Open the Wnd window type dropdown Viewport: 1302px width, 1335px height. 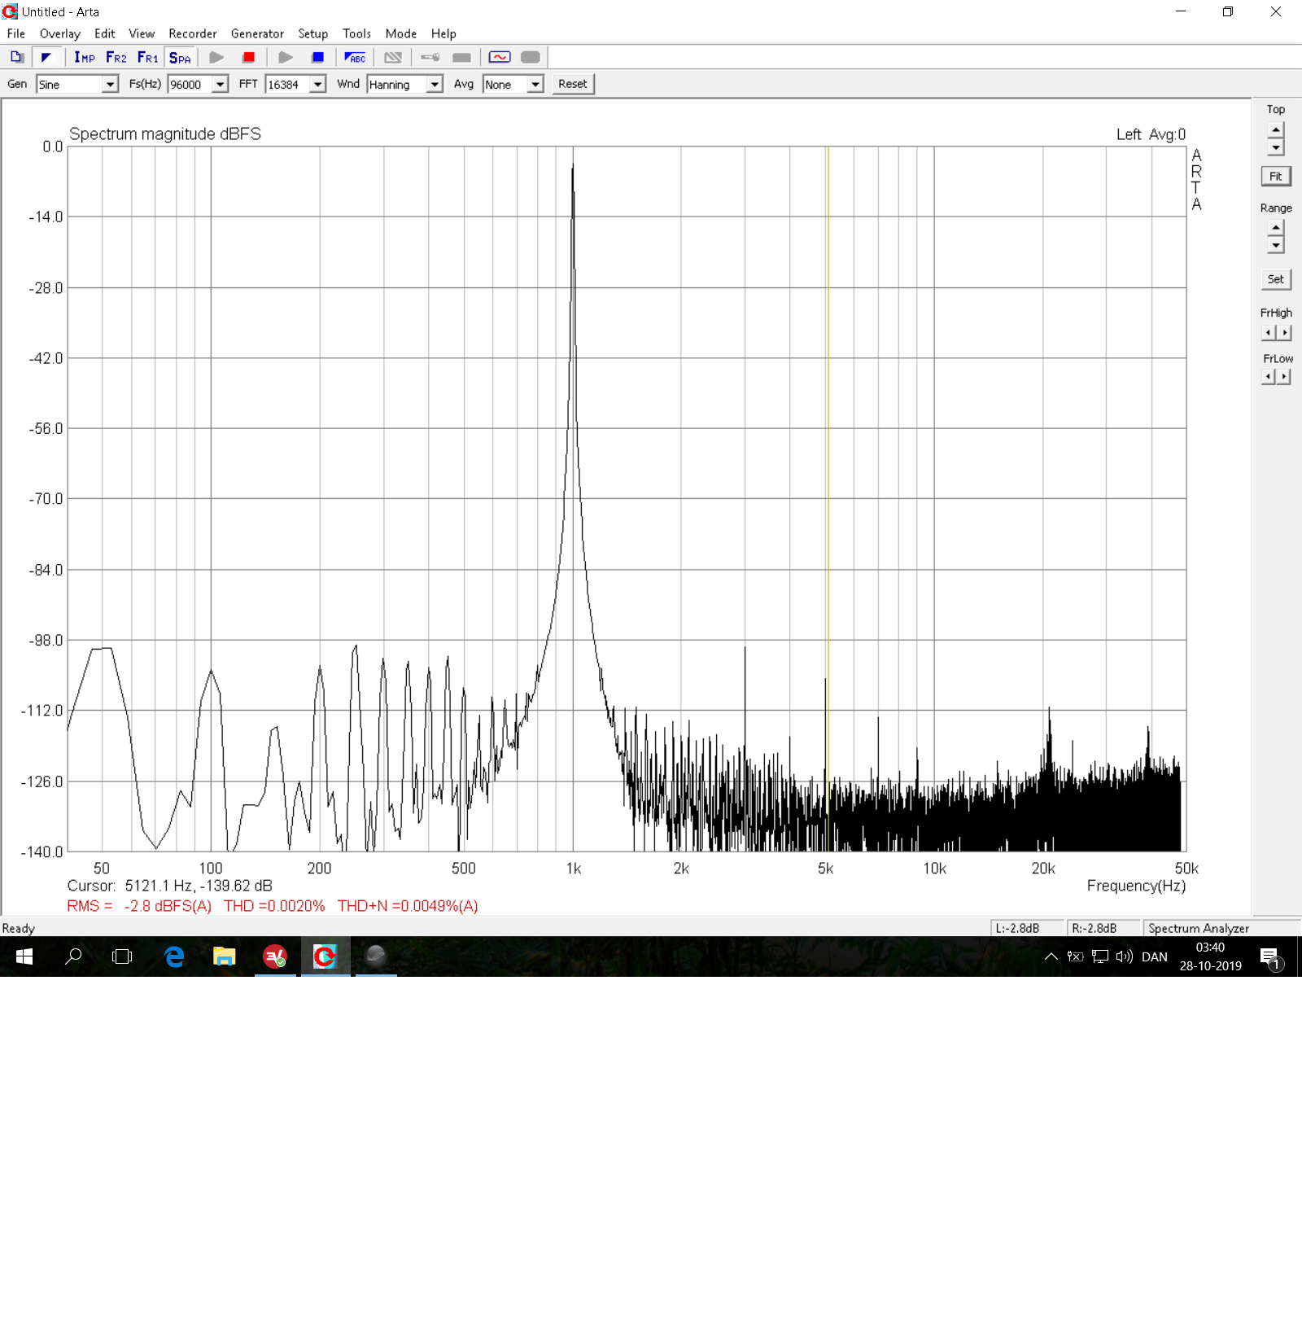coord(435,85)
